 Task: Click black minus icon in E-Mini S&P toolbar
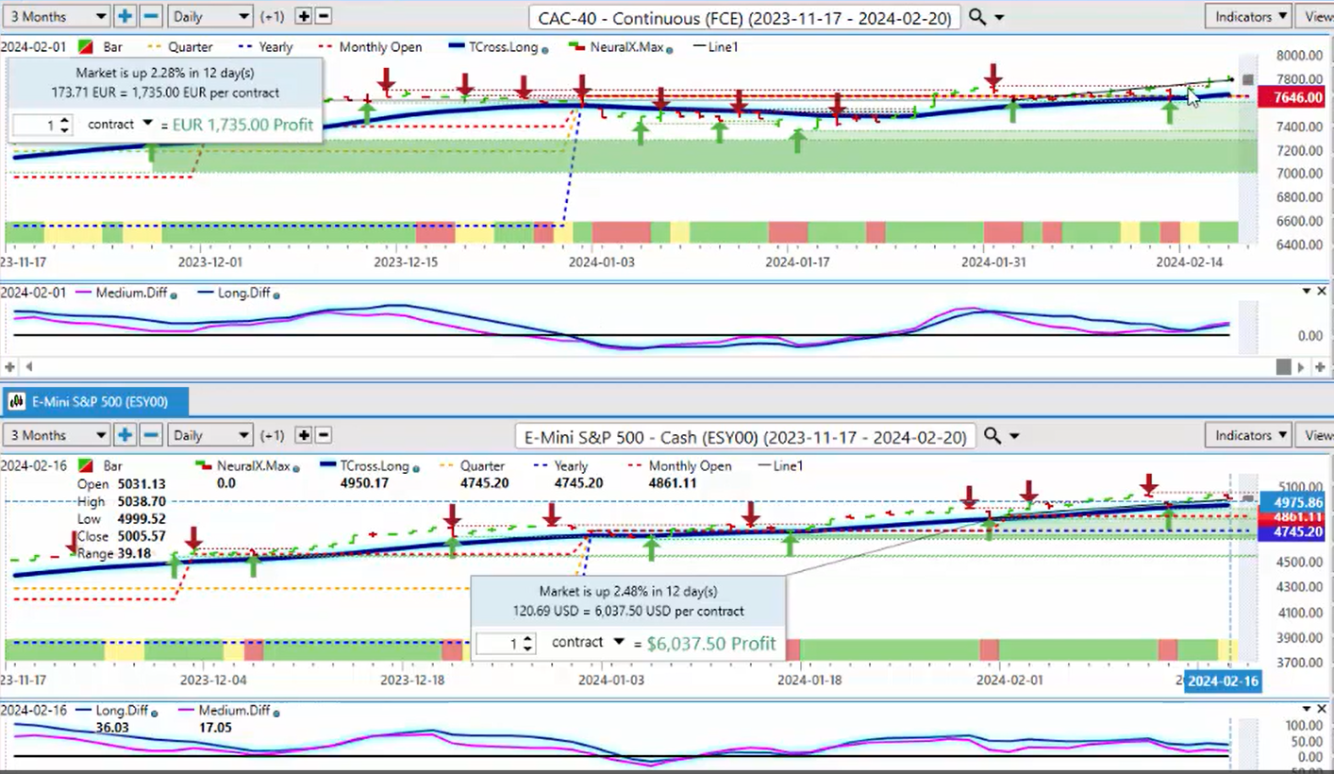point(323,435)
